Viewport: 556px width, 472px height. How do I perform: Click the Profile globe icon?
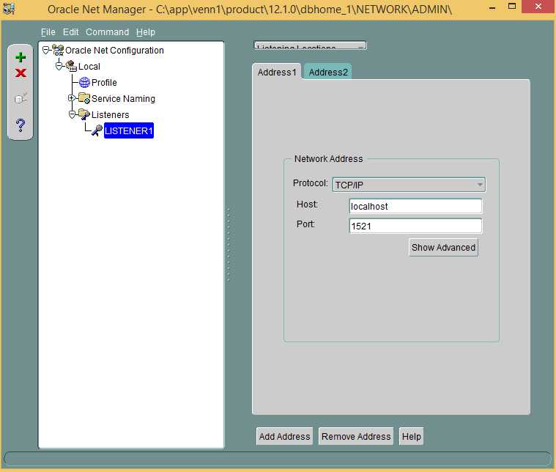point(84,82)
